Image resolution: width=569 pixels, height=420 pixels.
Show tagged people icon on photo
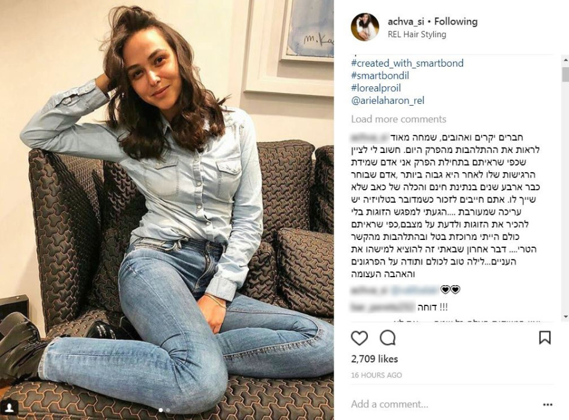click(x=10, y=407)
